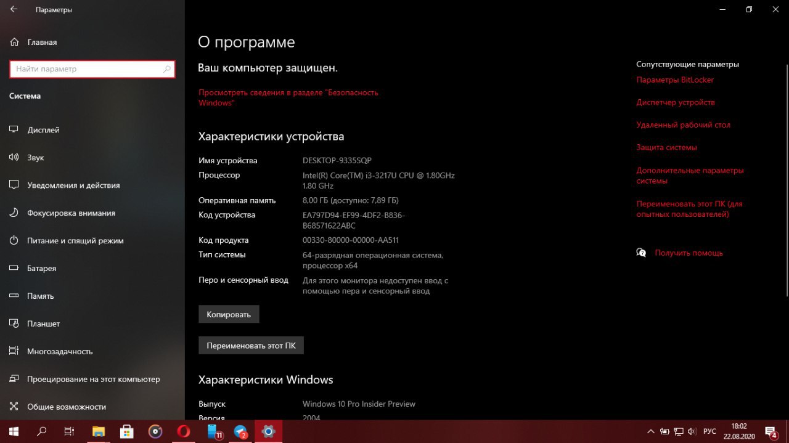Click the magnifier icon in search box

166,69
